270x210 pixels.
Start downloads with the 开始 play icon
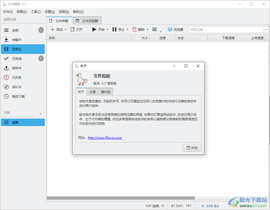(x=94, y=29)
